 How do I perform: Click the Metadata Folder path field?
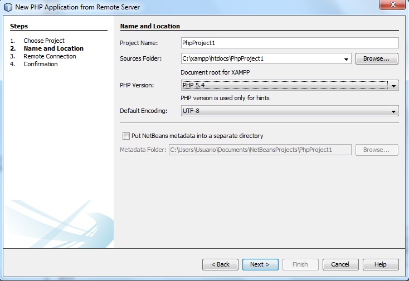pos(260,150)
